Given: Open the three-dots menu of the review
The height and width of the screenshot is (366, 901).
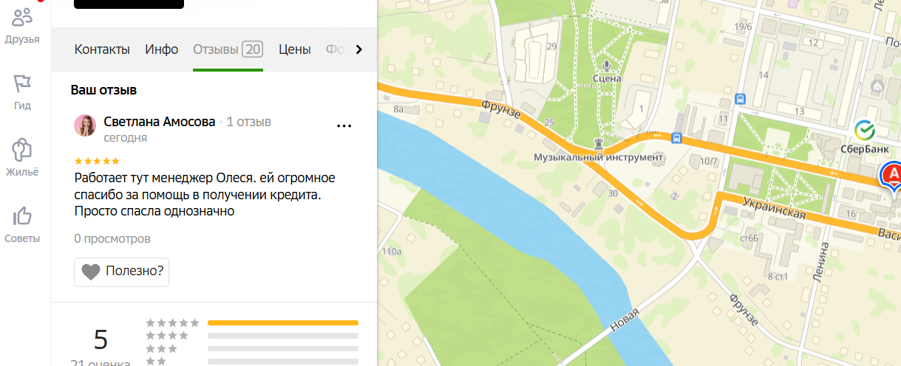Looking at the screenshot, I should click(x=344, y=125).
